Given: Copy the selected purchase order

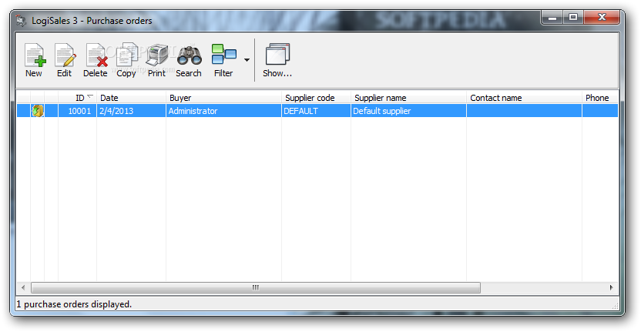Looking at the screenshot, I should point(126,61).
